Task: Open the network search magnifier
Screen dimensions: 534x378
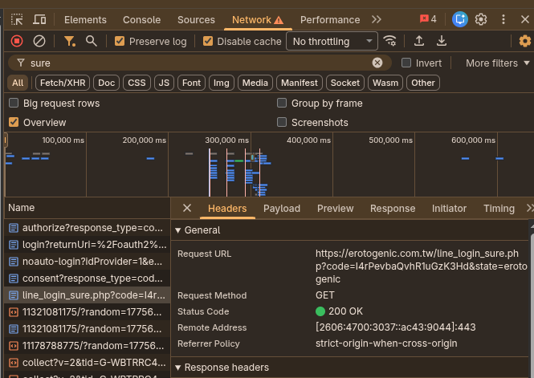Action: click(x=92, y=41)
